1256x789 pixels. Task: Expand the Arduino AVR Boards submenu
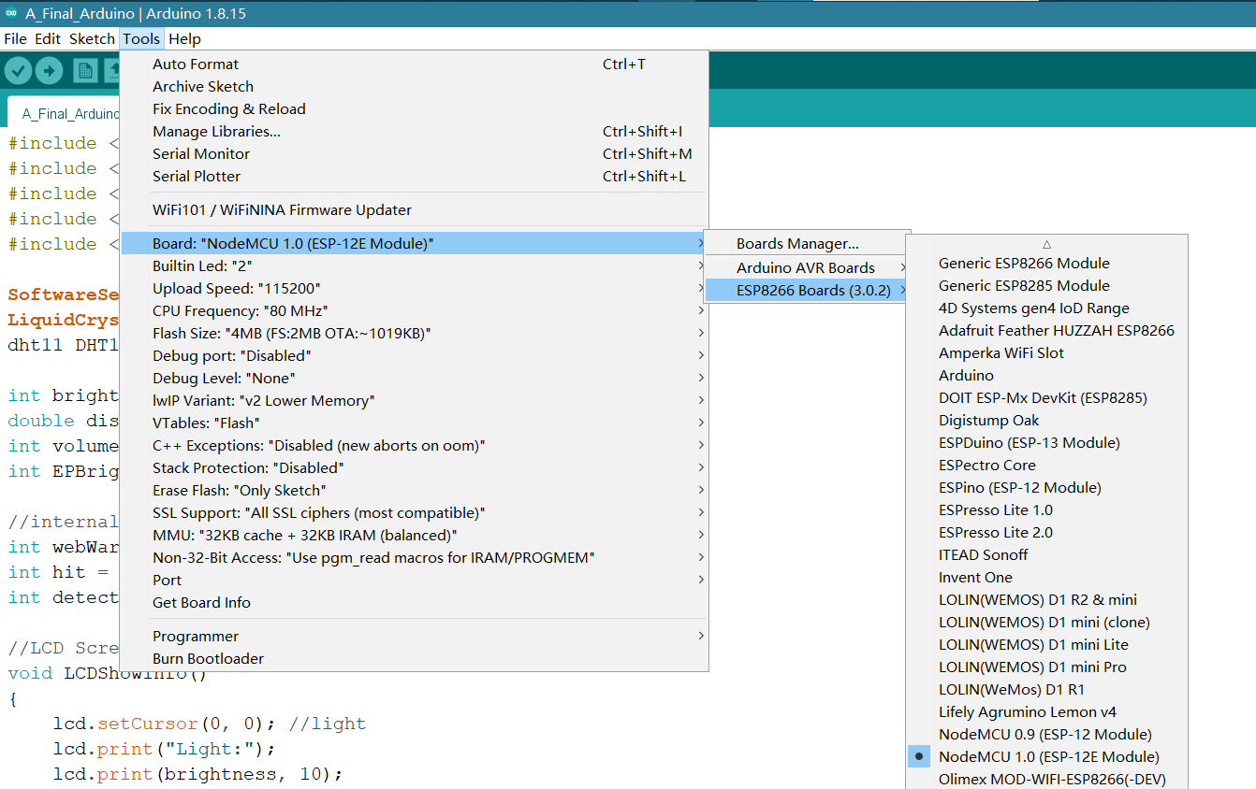tap(807, 267)
